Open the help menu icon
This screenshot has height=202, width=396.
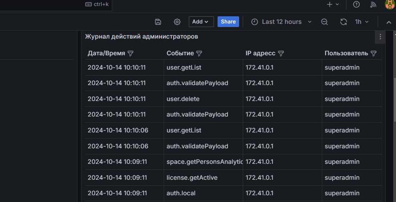coord(356,4)
